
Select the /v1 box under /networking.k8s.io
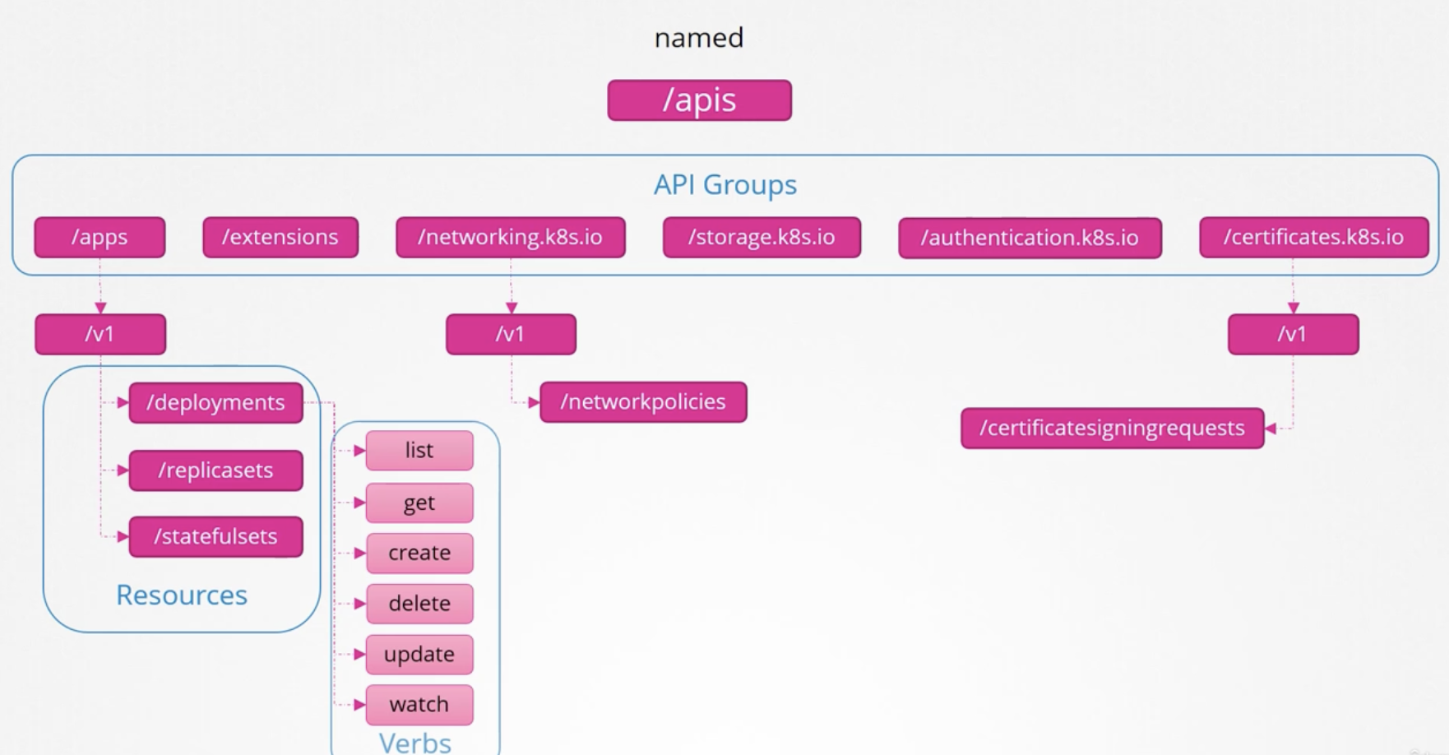[x=511, y=335]
